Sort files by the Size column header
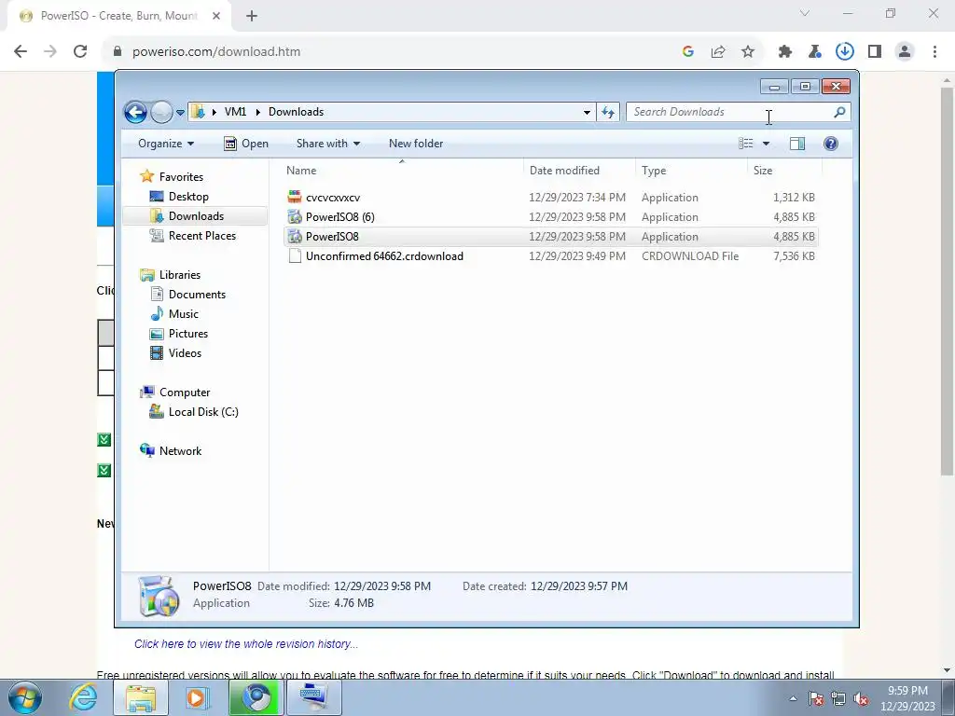 (x=784, y=171)
